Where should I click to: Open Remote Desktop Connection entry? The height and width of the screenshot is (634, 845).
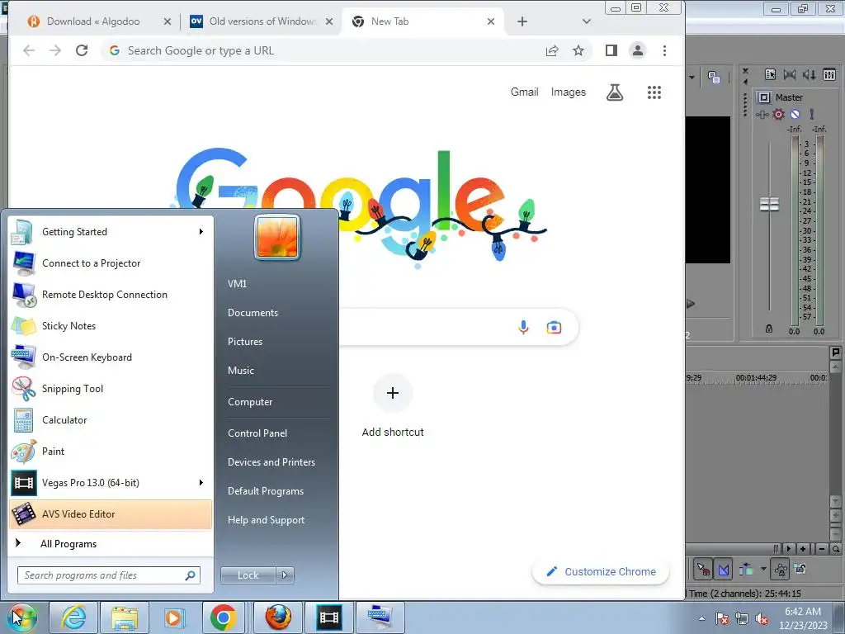point(111,295)
